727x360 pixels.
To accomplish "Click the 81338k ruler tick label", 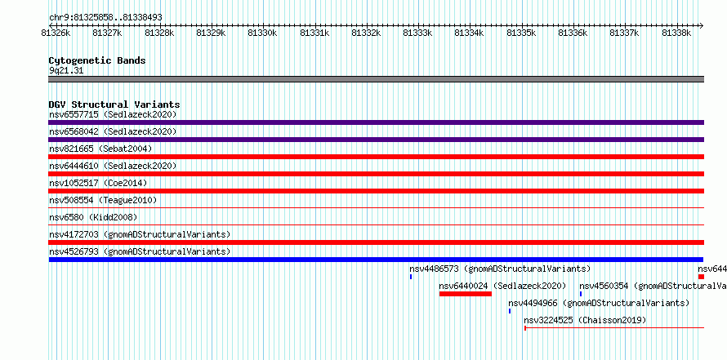I will [x=676, y=33].
